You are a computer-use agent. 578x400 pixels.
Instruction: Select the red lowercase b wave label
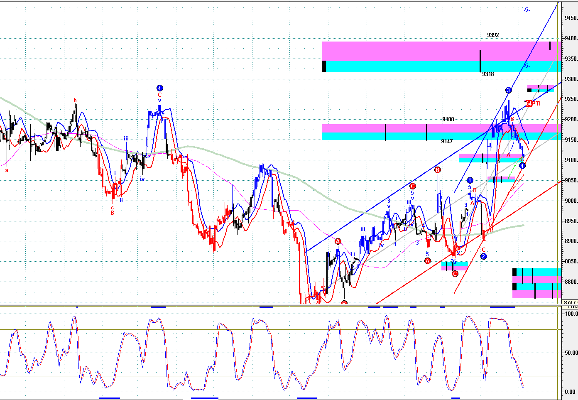[75, 100]
